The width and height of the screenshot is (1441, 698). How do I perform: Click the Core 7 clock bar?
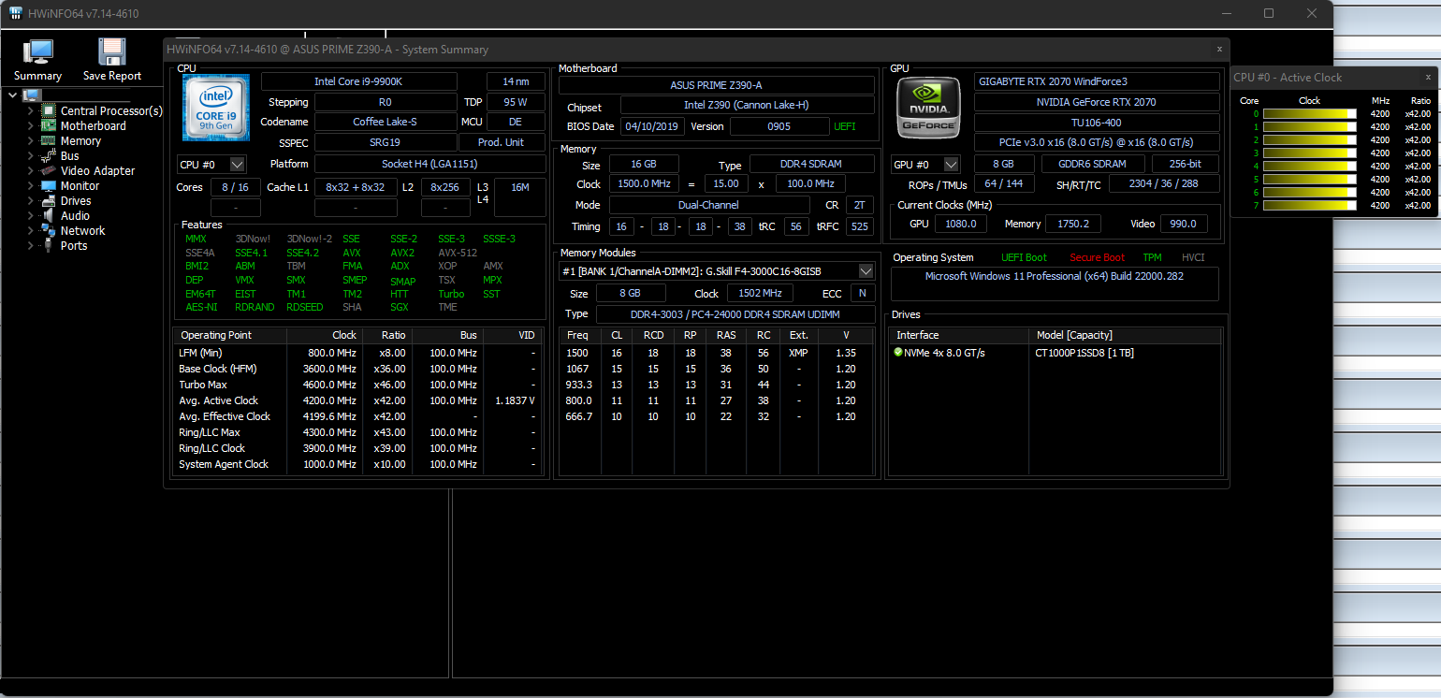coord(1310,205)
